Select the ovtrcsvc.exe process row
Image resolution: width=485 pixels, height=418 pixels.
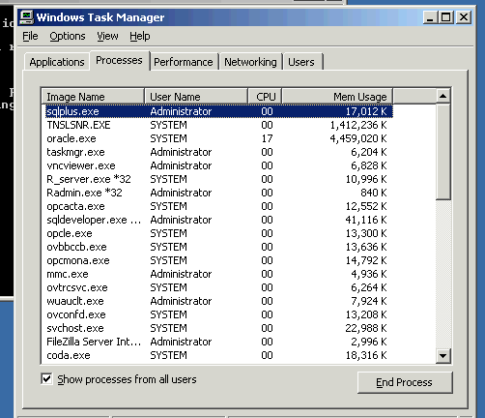(x=219, y=287)
